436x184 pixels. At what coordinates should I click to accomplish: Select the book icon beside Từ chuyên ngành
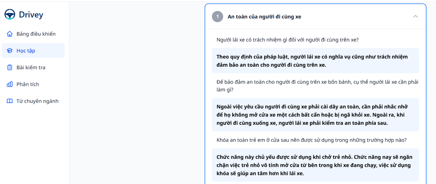[10, 101]
